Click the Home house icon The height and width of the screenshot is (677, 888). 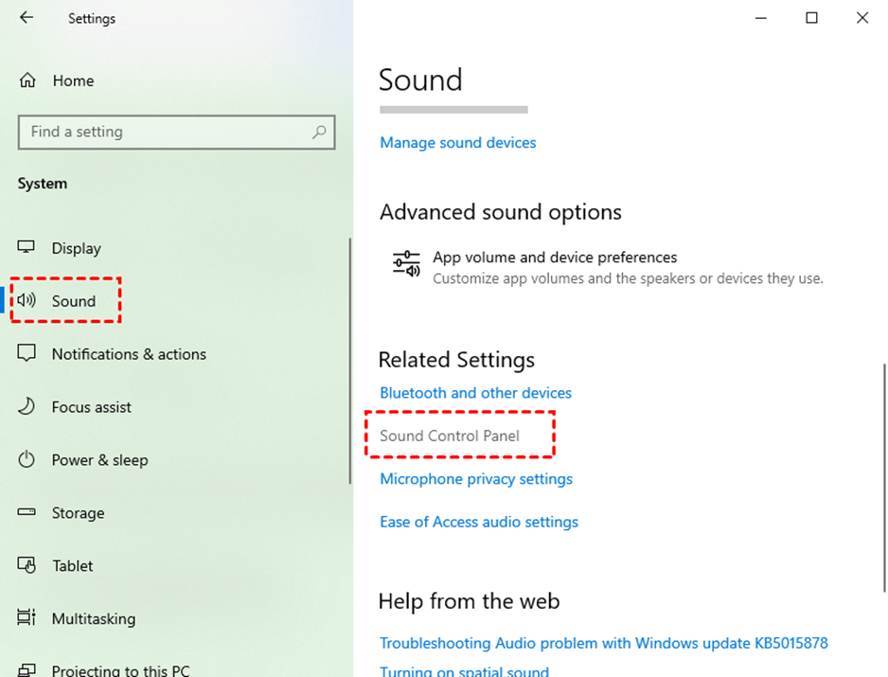[x=28, y=80]
